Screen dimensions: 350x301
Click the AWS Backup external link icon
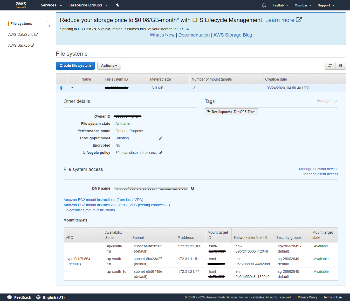point(32,45)
